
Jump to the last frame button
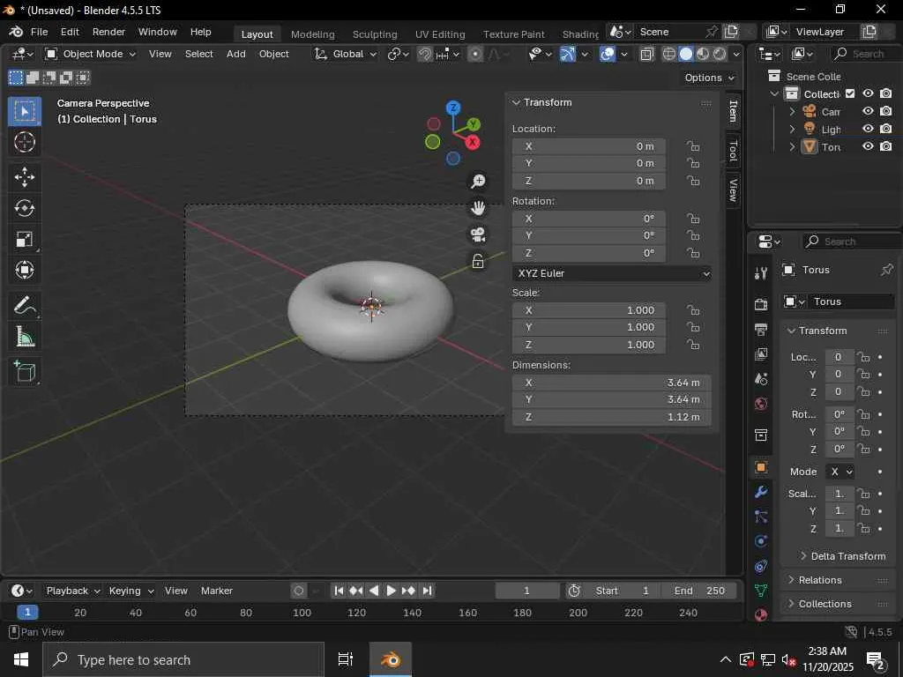click(x=427, y=591)
